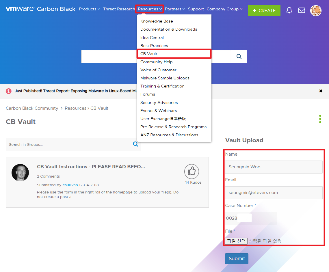
Task: Select Training & Certification menu item
Action: click(162, 86)
